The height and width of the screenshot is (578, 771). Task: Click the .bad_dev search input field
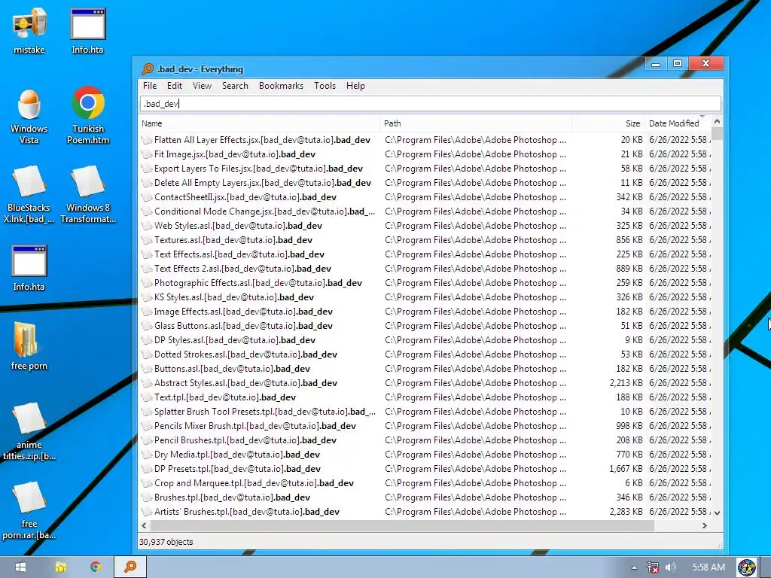pyautogui.click(x=430, y=104)
